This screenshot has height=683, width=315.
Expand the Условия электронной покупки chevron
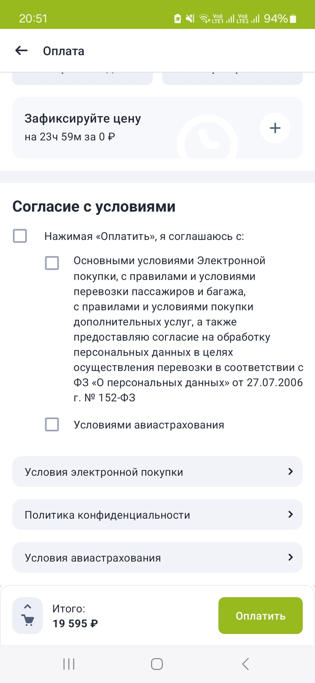tap(290, 471)
